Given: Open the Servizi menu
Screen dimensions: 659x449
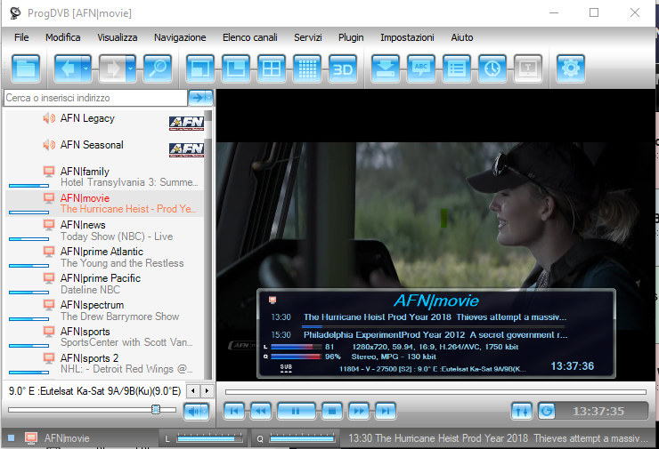Looking at the screenshot, I should tap(308, 37).
